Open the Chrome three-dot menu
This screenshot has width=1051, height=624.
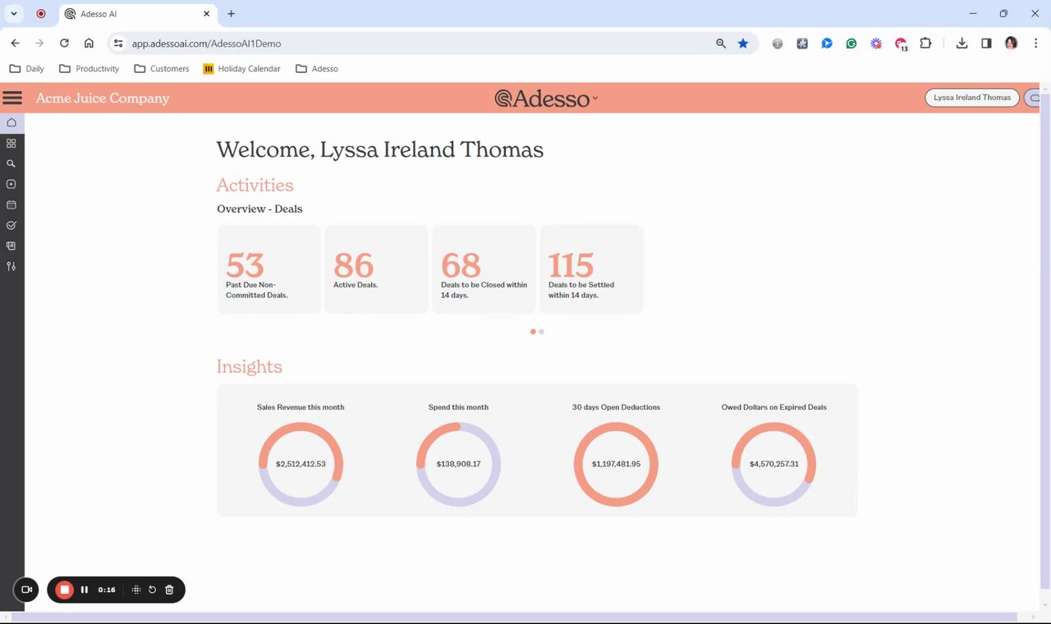click(1036, 44)
